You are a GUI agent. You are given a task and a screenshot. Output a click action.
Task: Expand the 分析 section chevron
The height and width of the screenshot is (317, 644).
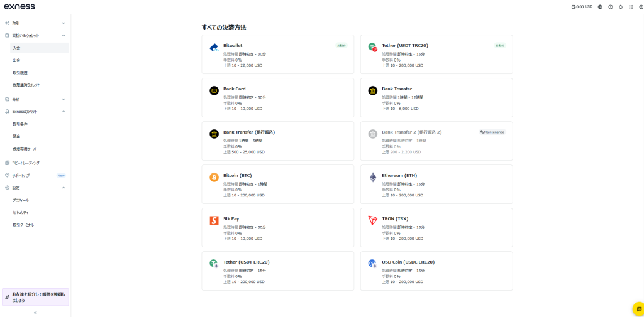pos(64,99)
